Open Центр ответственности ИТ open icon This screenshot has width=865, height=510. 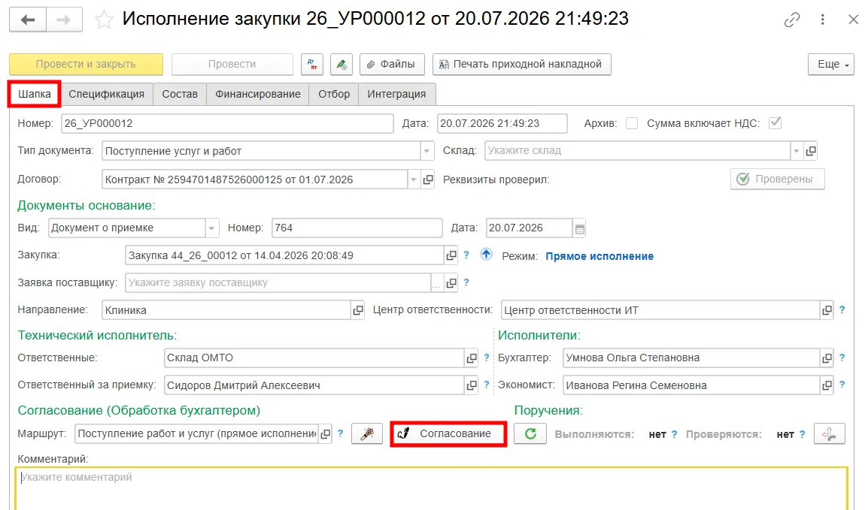point(827,311)
